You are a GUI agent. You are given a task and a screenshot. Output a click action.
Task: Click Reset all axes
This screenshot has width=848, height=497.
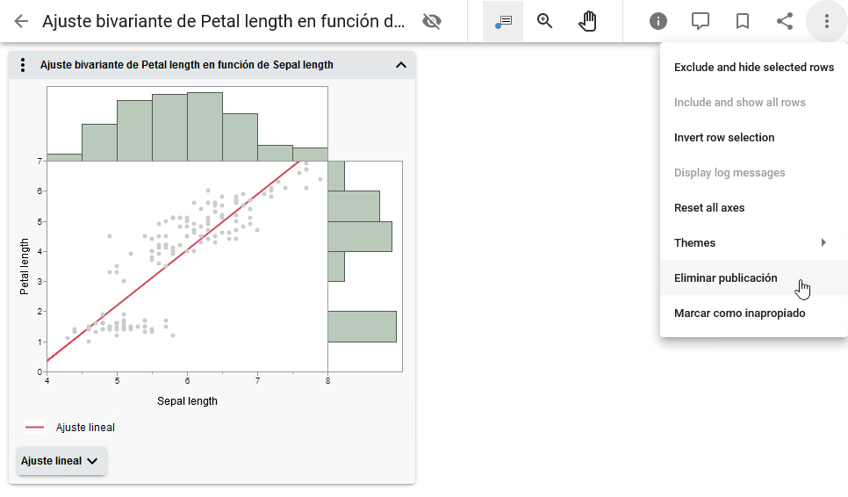click(709, 208)
